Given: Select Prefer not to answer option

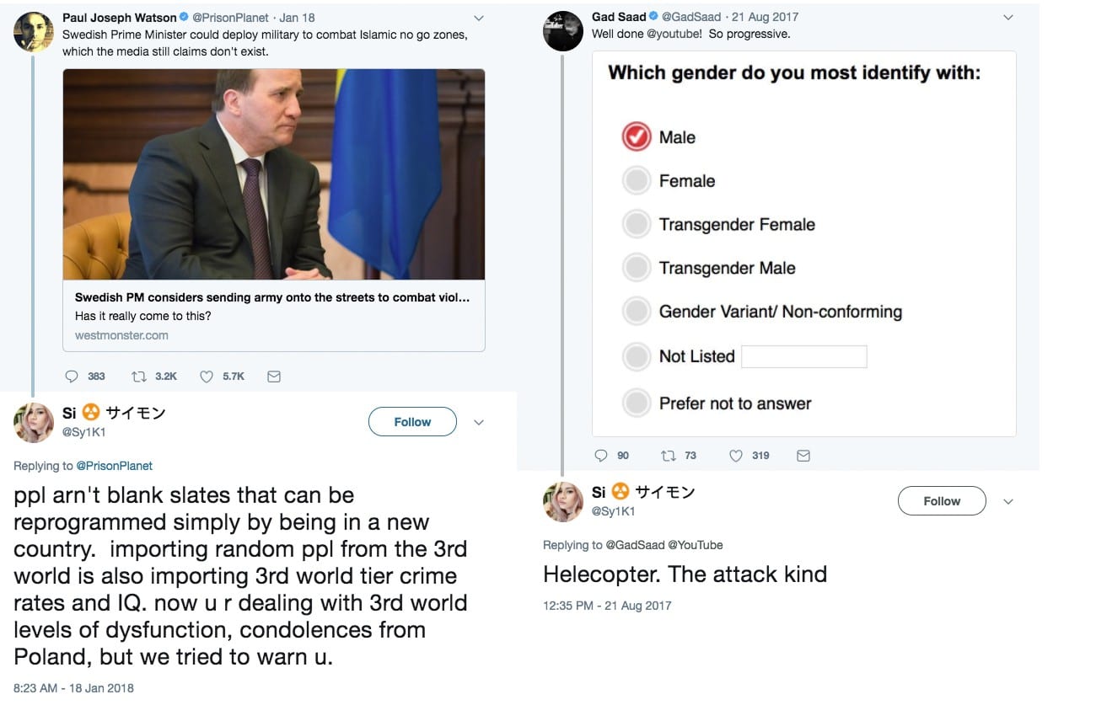Looking at the screenshot, I should (637, 403).
